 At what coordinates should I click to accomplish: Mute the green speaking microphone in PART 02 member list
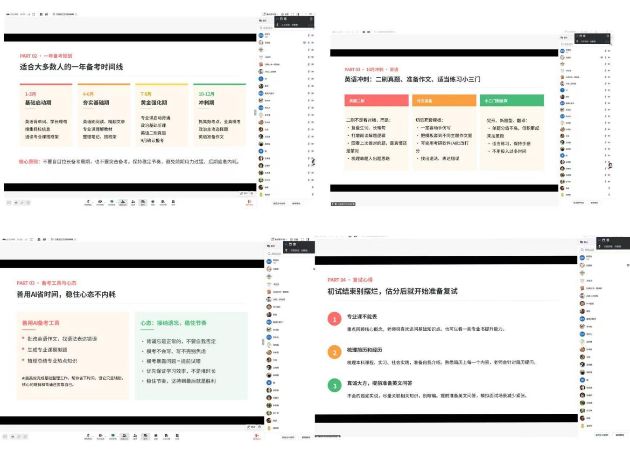(x=308, y=42)
